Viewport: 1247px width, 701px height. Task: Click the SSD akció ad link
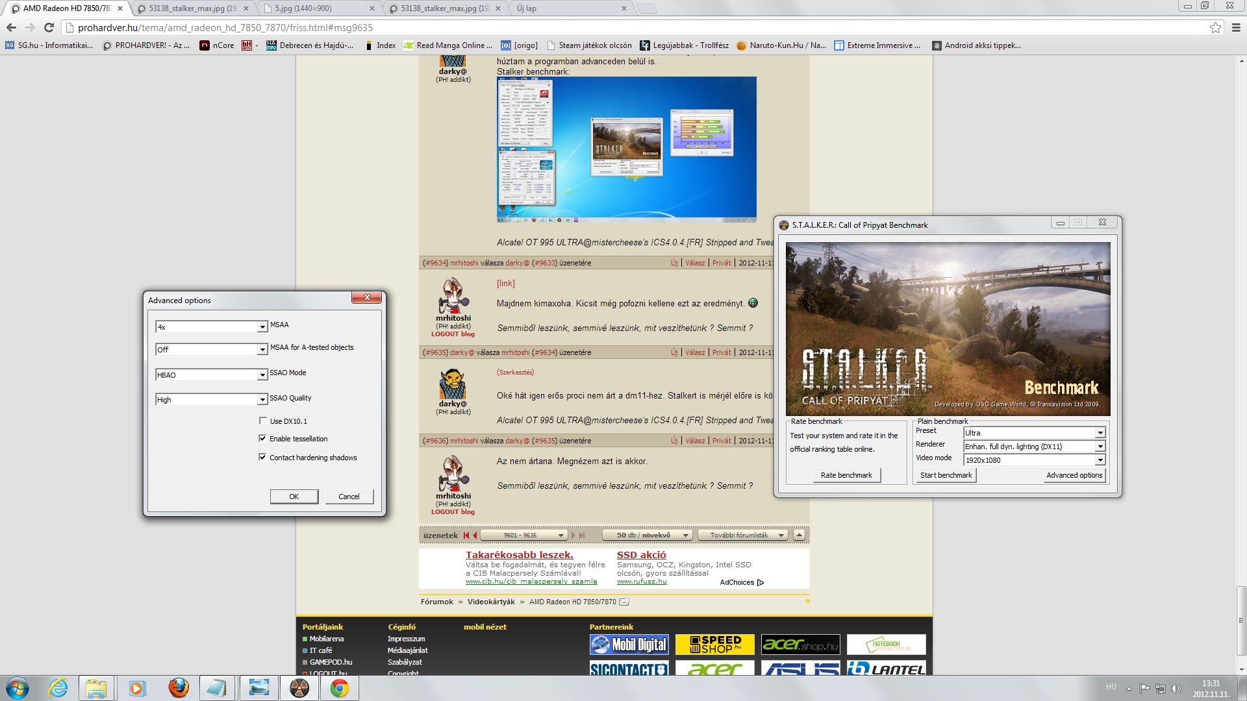click(642, 555)
